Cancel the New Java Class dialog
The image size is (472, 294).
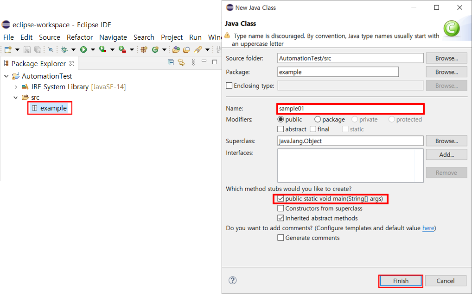446,281
